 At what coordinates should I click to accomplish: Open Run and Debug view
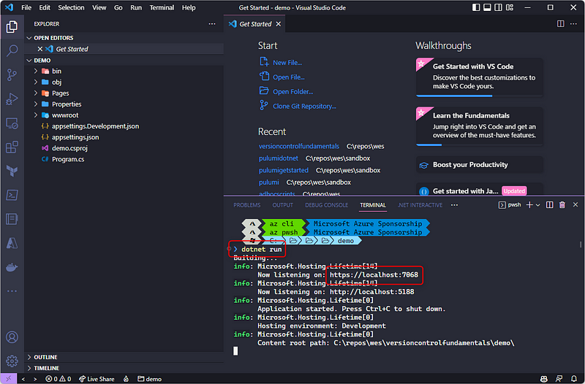click(12, 99)
